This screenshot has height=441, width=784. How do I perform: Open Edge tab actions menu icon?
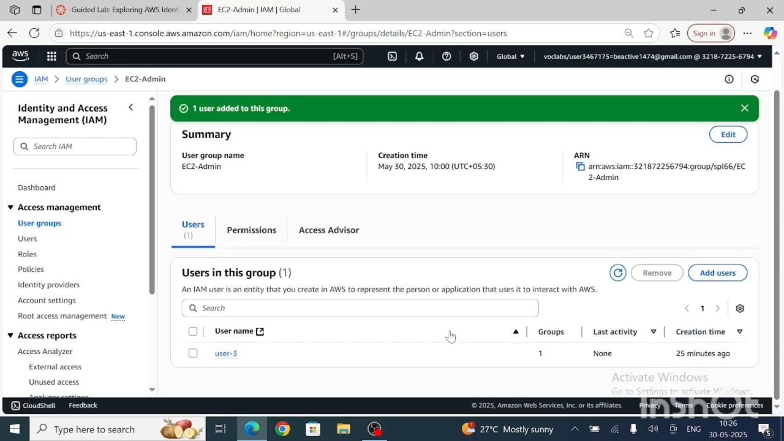pos(37,10)
